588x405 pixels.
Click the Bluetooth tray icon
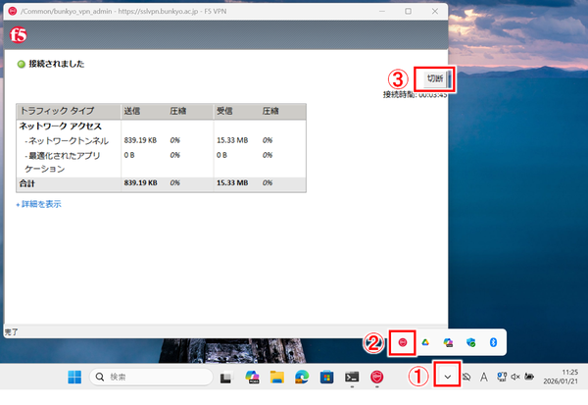pos(494,341)
